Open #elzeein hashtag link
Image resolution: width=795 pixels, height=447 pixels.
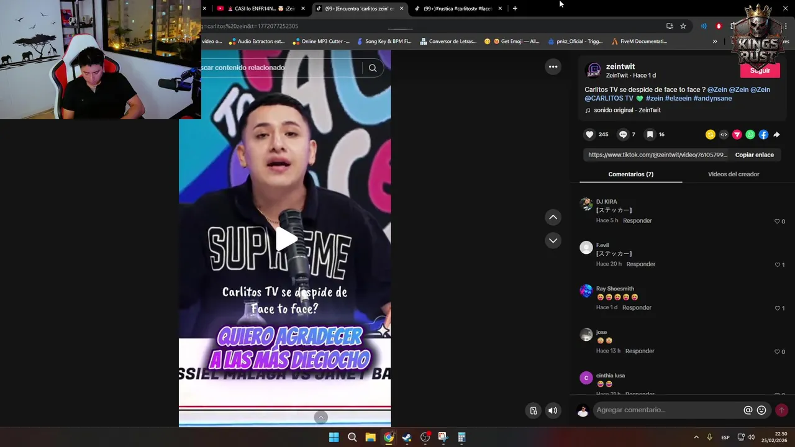point(678,99)
